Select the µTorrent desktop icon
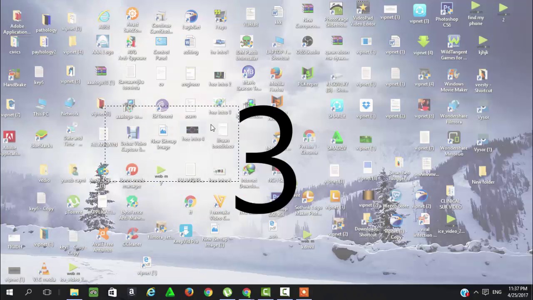The image size is (533, 300). point(73,205)
